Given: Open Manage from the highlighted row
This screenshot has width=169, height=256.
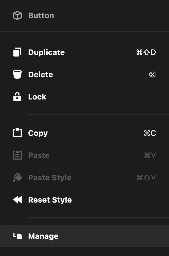Looking at the screenshot, I should tap(43, 236).
